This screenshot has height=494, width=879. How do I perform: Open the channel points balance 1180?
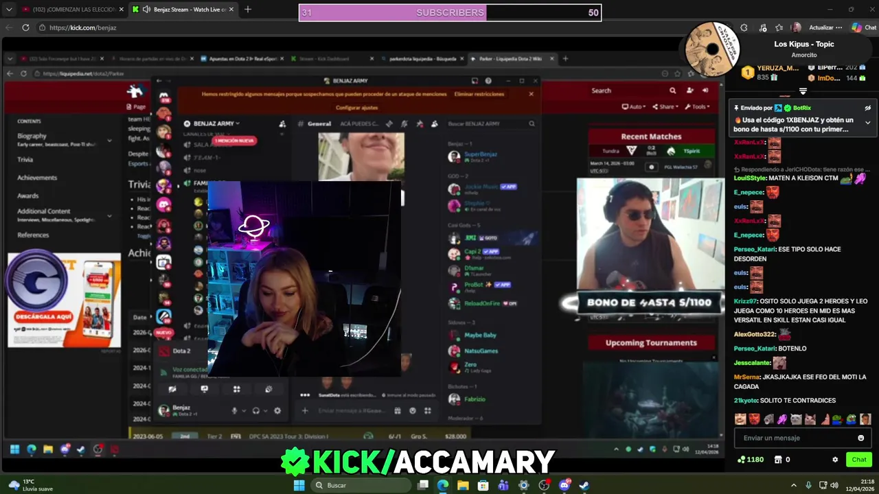pyautogui.click(x=750, y=460)
